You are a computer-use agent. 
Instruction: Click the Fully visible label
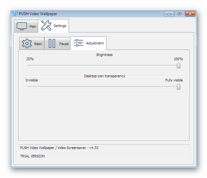(x=174, y=80)
